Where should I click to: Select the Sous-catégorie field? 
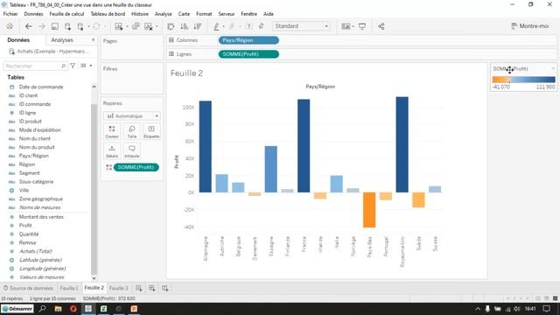pos(36,181)
